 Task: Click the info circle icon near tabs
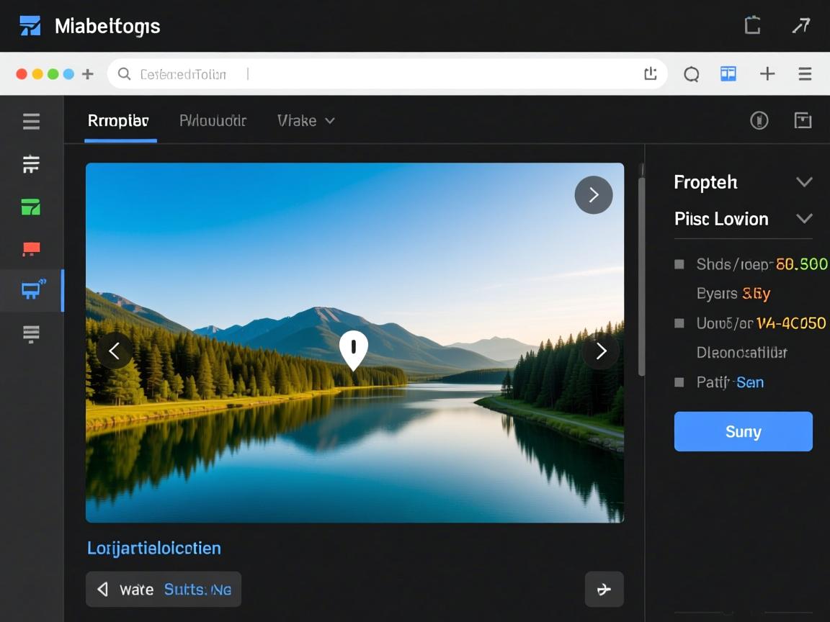[759, 120]
